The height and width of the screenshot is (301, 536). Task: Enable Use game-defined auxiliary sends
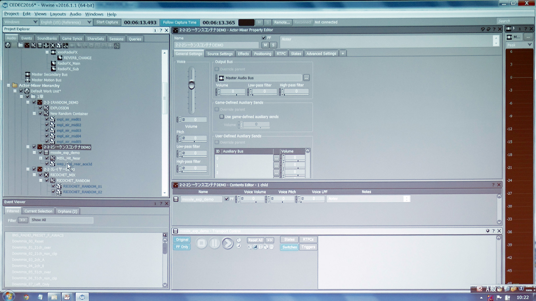pyautogui.click(x=222, y=117)
